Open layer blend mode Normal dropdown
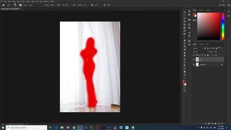Image resolution: width=231 pixels, height=130 pixels. [200, 52]
